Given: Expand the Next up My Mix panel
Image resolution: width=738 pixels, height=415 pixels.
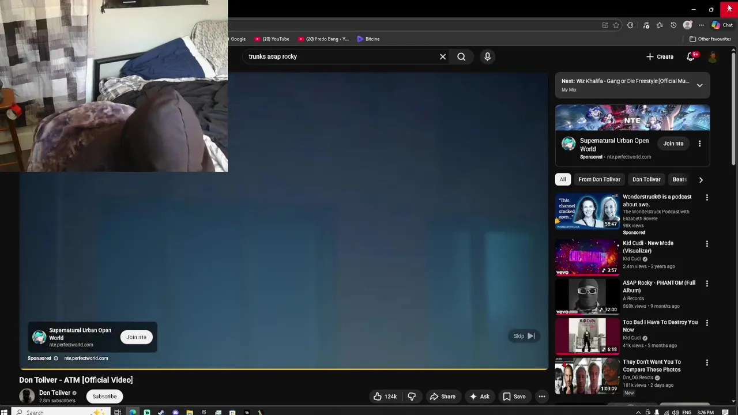Looking at the screenshot, I should click(x=699, y=85).
